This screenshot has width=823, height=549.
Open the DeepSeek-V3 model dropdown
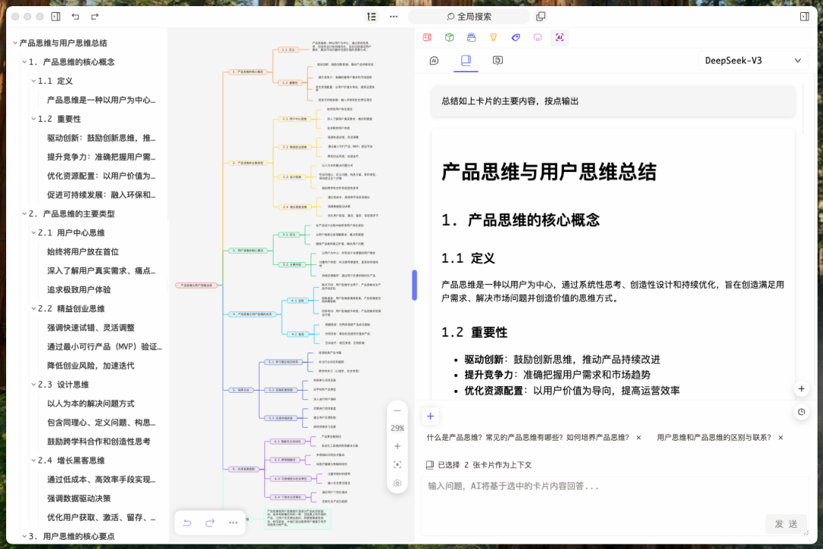pyautogui.click(x=753, y=60)
